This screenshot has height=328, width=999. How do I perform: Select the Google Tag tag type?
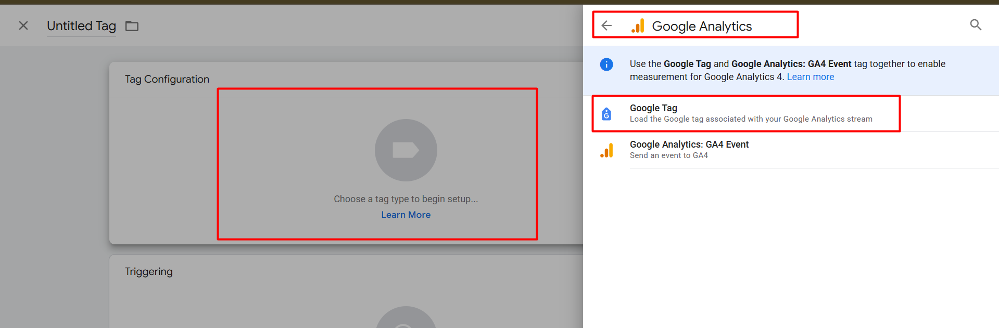tap(653, 108)
